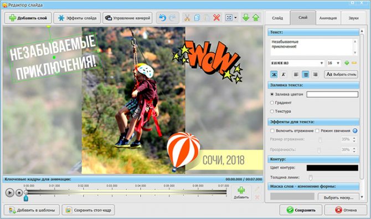Image resolution: width=371 pixels, height=219 pixels.
Task: Select Текстура fill radio option
Action: (x=272, y=111)
